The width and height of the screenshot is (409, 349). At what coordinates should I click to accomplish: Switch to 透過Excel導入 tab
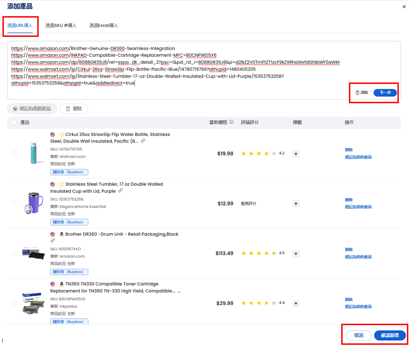point(104,26)
